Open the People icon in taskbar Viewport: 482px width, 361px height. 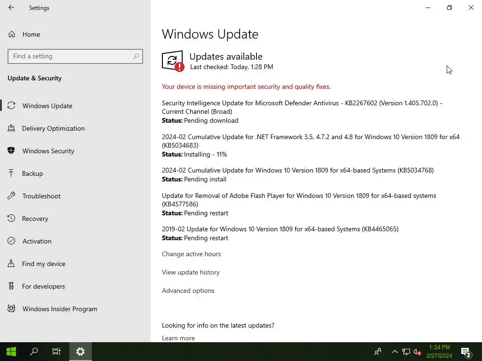[x=378, y=352]
